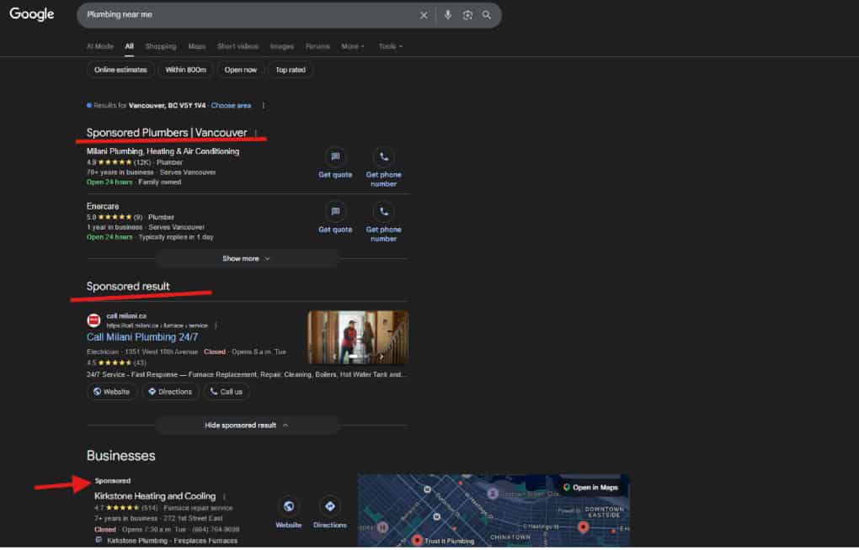The height and width of the screenshot is (550, 859).
Task: Select the Images search tab
Action: coord(281,46)
